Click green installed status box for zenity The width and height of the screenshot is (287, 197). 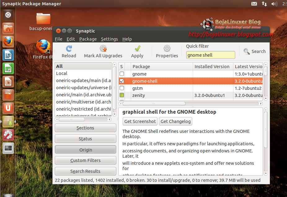point(122,95)
